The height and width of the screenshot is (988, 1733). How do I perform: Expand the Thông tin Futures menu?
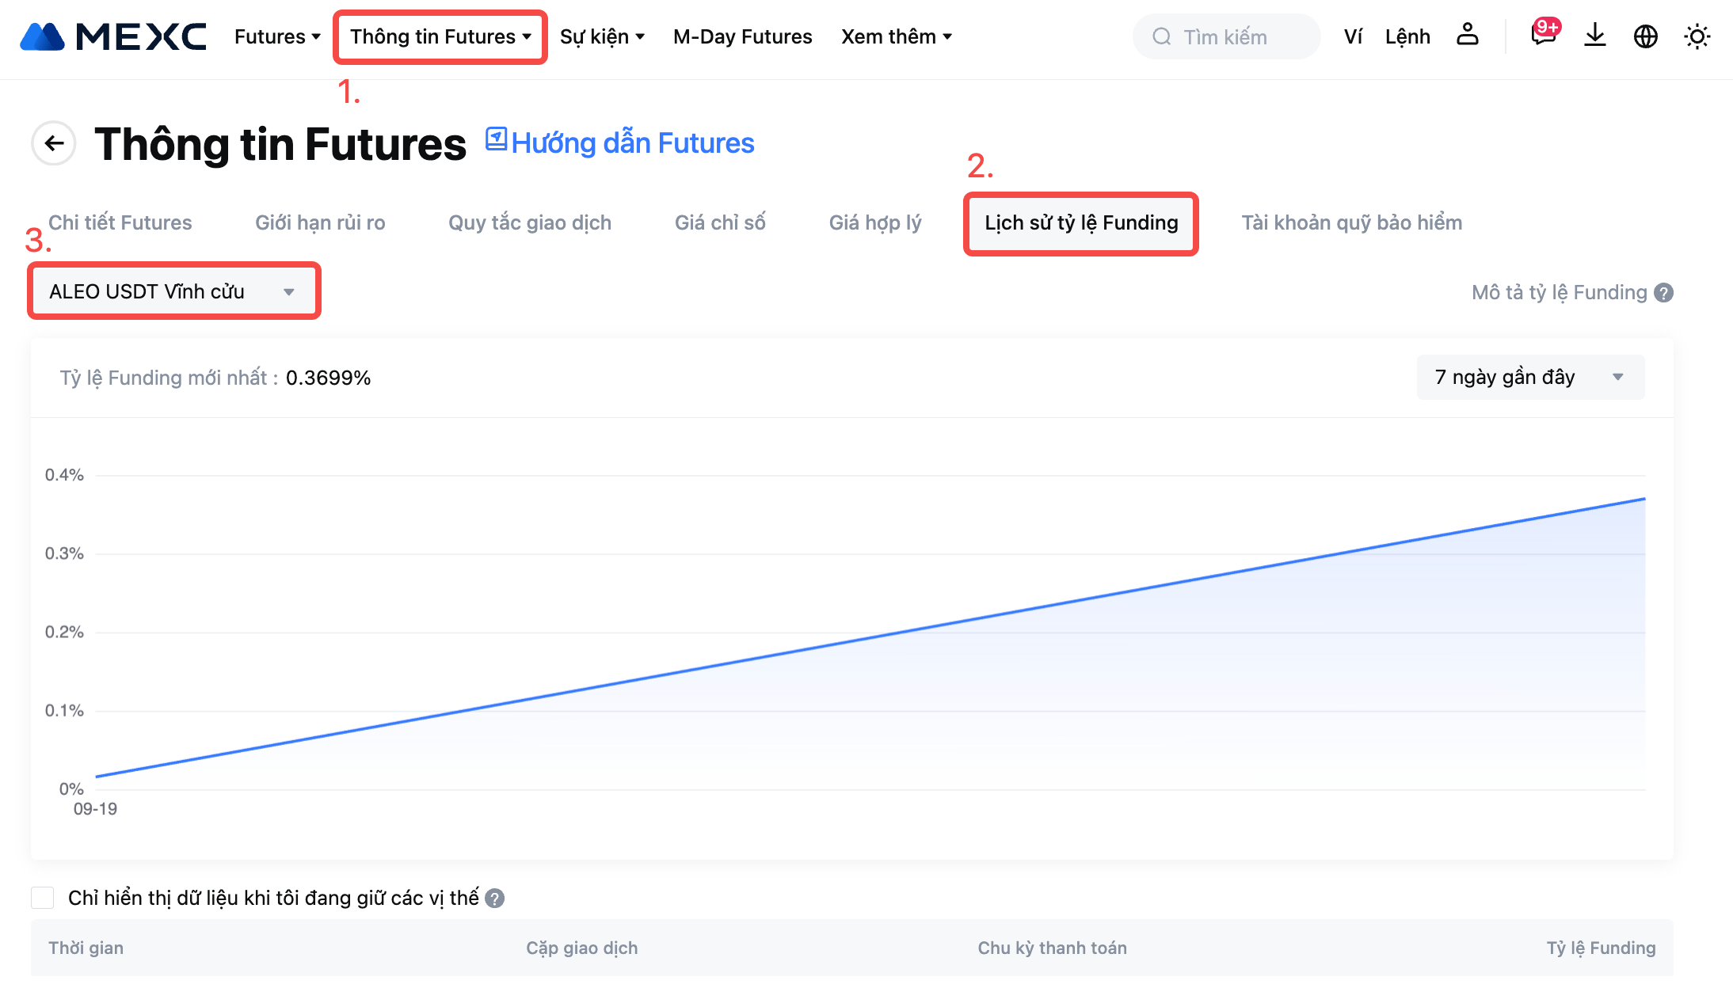[x=440, y=36]
